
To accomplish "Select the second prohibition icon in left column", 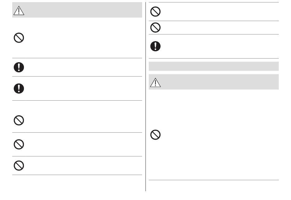I will tap(19, 120).
